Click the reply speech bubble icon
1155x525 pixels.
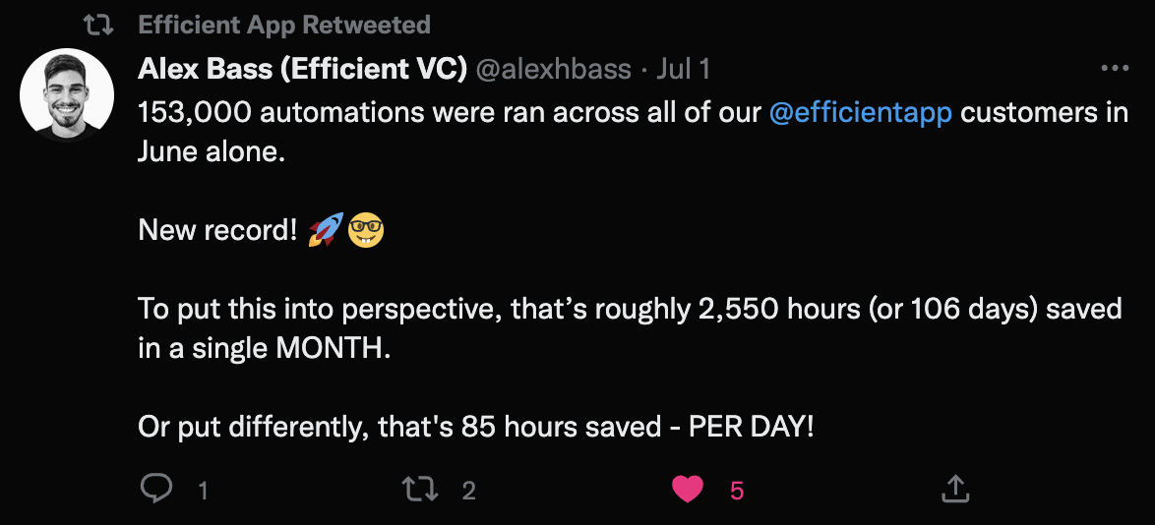[x=156, y=489]
